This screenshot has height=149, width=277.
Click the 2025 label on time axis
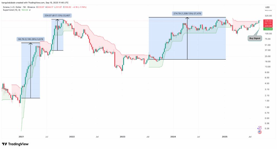[x=224, y=137]
